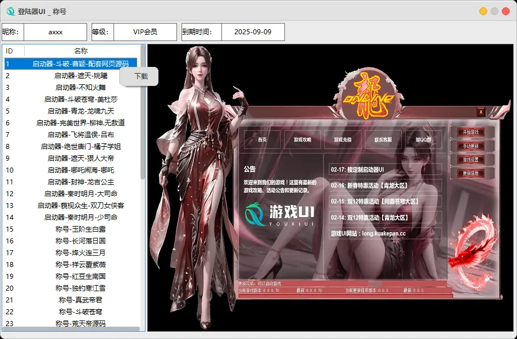Open the 首页 tab in the preview
This screenshot has height=339, width=517.
pos(262,139)
